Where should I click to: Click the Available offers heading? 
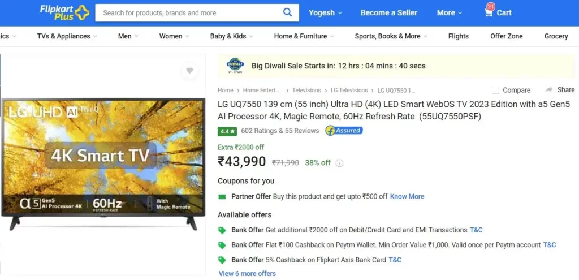point(244,214)
